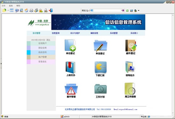This screenshot has height=119, width=175.
Task: Click the 在线用户 sidebar button
Action: click(x=41, y=43)
